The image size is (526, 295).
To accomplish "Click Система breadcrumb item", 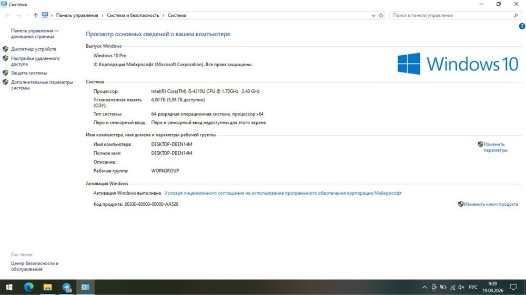I will [x=177, y=15].
